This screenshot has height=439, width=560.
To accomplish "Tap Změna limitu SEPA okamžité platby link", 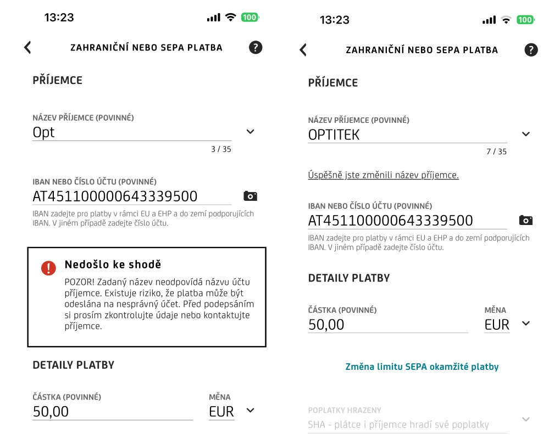I will (422, 367).
